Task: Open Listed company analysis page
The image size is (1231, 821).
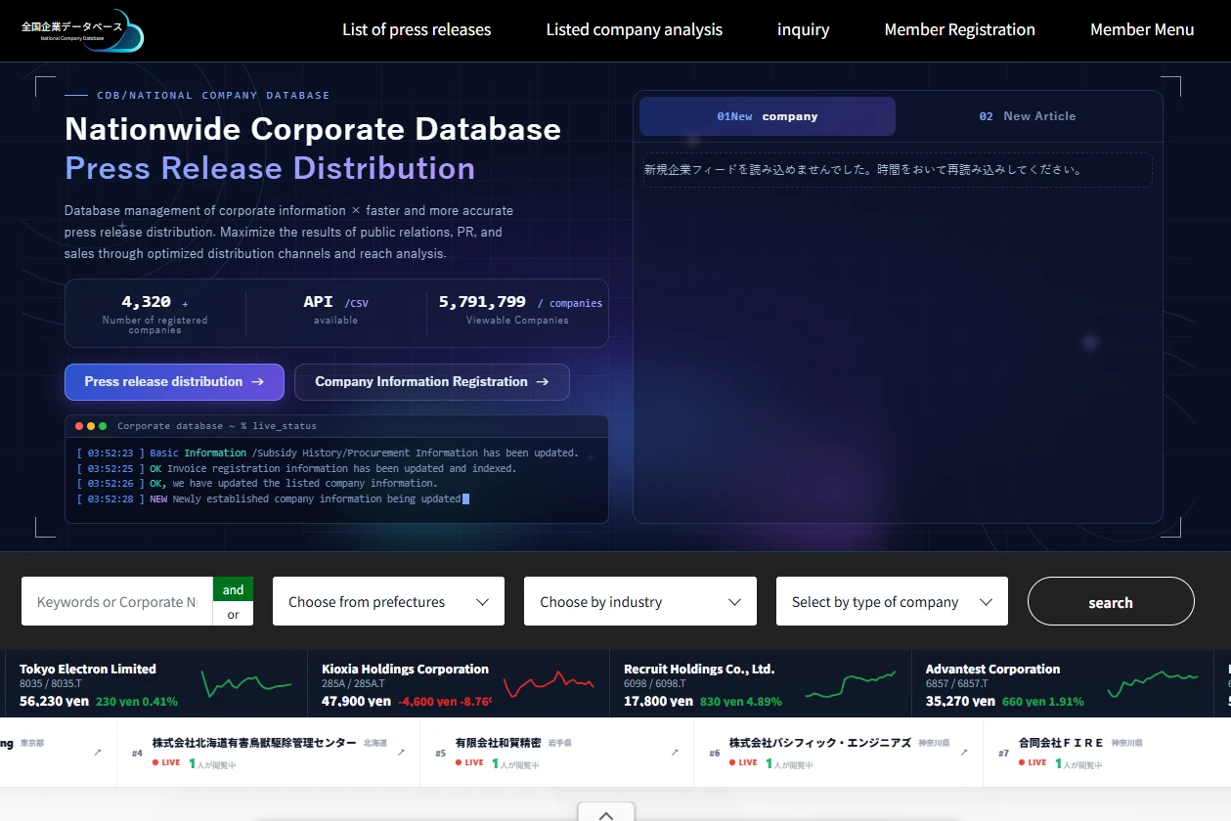Action: click(635, 29)
